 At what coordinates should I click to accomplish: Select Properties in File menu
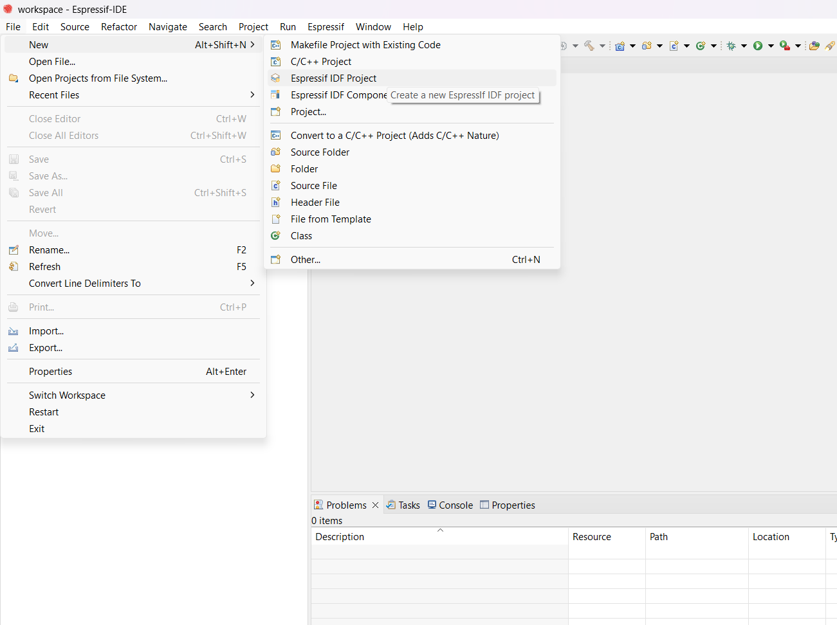click(x=133, y=372)
